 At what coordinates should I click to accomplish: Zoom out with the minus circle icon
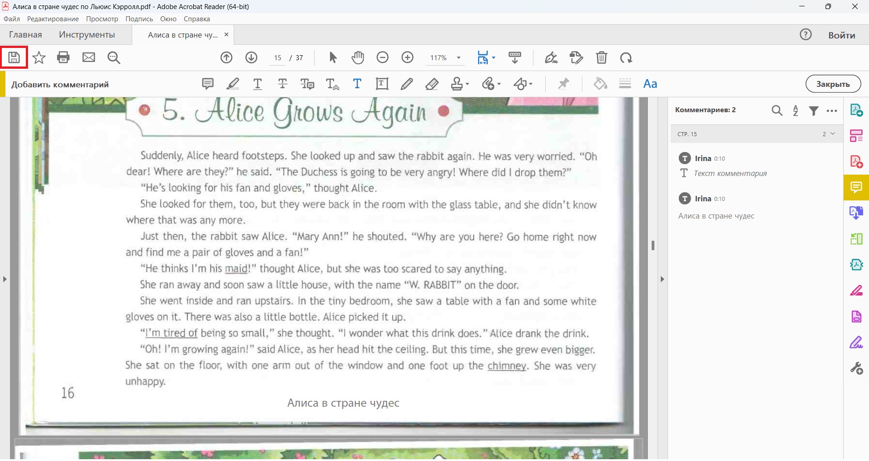click(x=383, y=57)
